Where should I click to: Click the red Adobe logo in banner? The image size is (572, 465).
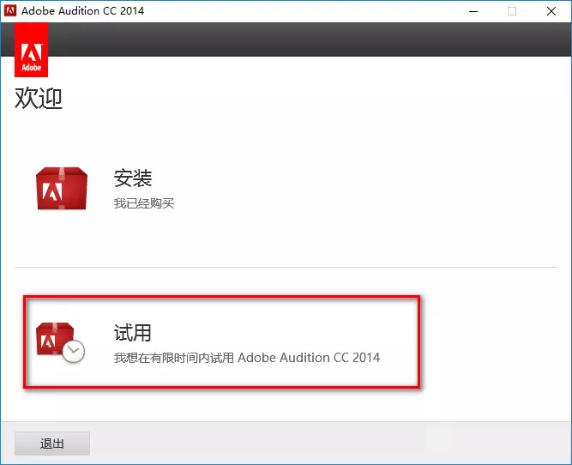pos(32,50)
